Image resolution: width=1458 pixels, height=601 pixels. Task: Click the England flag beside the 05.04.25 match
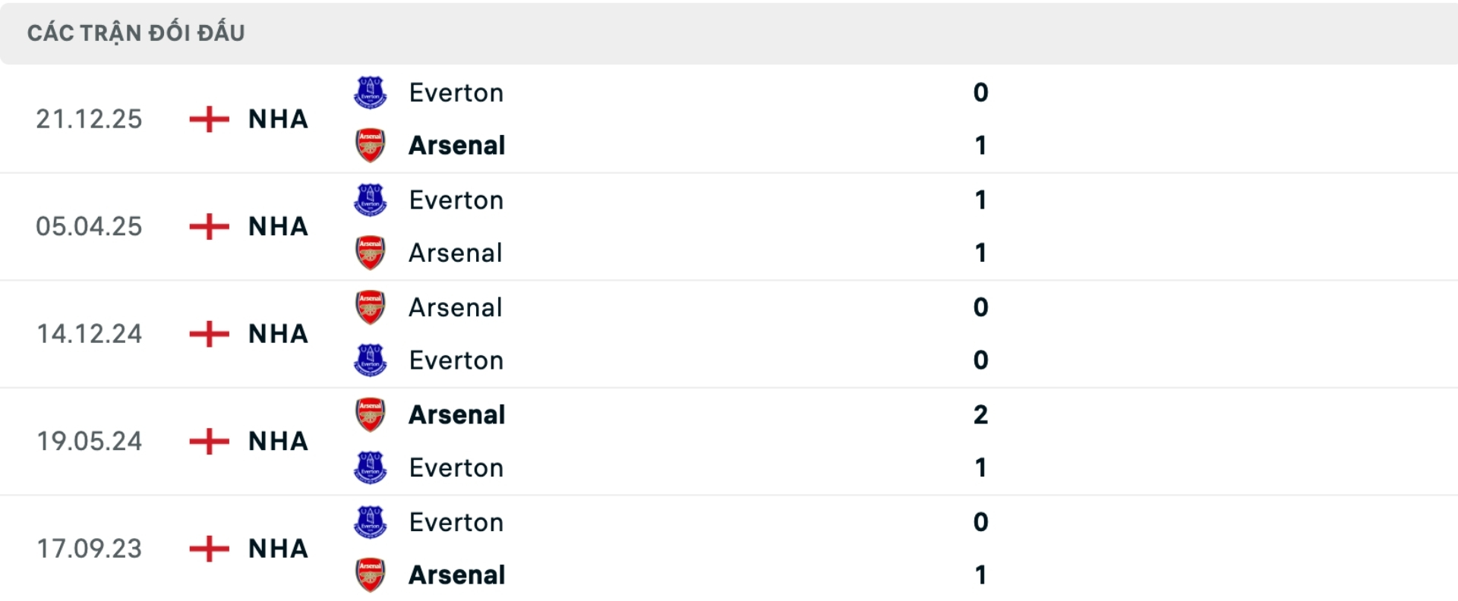coord(207,226)
